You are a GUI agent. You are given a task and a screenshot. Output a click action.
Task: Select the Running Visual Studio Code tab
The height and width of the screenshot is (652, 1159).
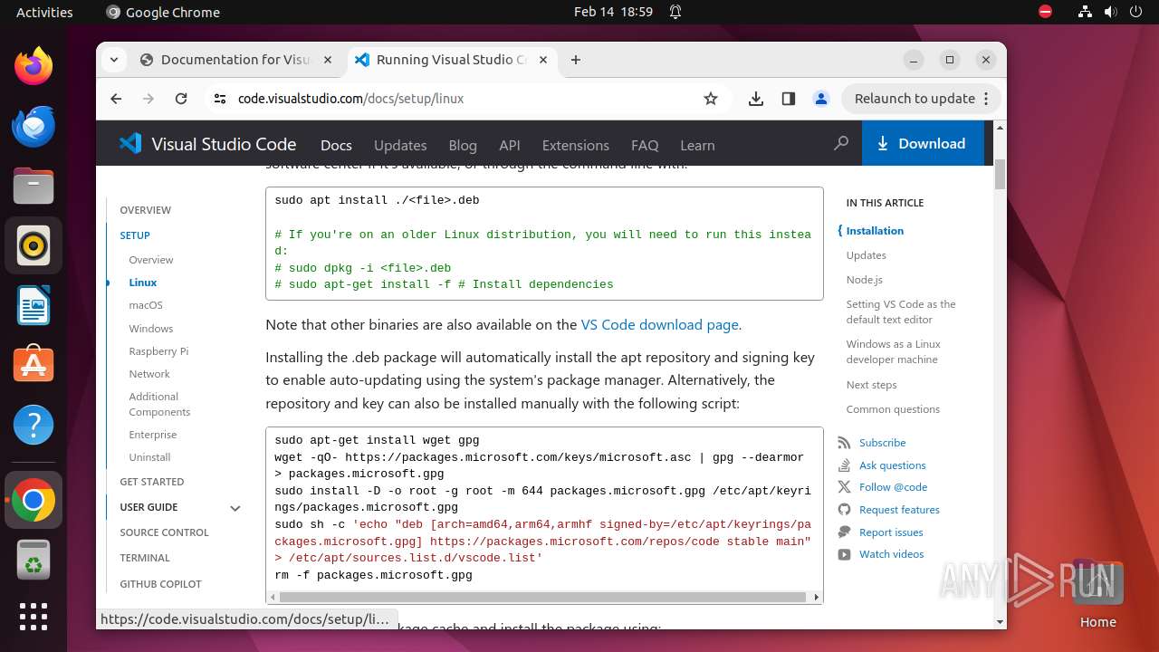451,60
